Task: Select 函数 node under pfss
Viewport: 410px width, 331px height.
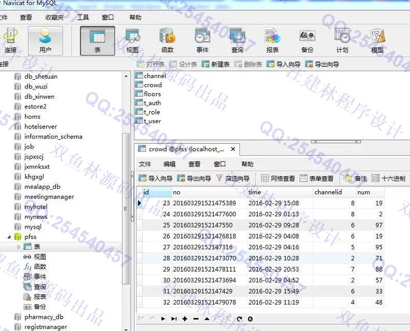Action: 35,267
